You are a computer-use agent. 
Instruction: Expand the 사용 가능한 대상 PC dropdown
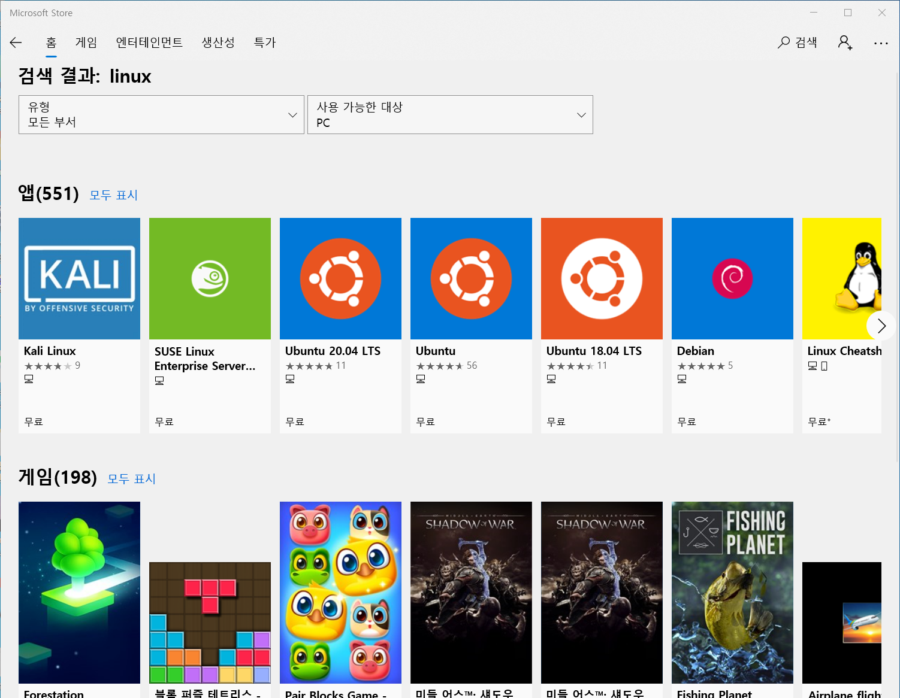click(450, 114)
